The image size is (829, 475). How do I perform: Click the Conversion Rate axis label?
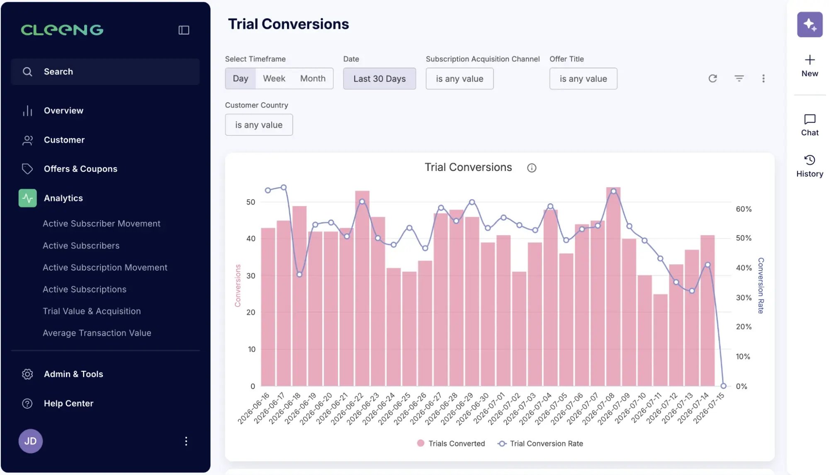click(x=761, y=285)
